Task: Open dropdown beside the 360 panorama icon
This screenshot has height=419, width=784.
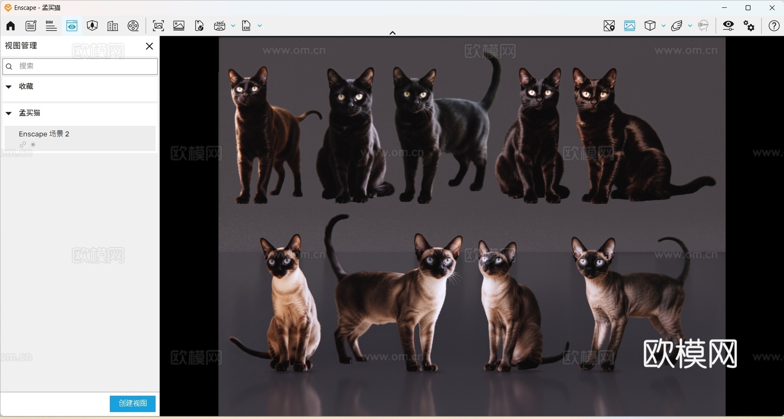Action: (x=233, y=26)
